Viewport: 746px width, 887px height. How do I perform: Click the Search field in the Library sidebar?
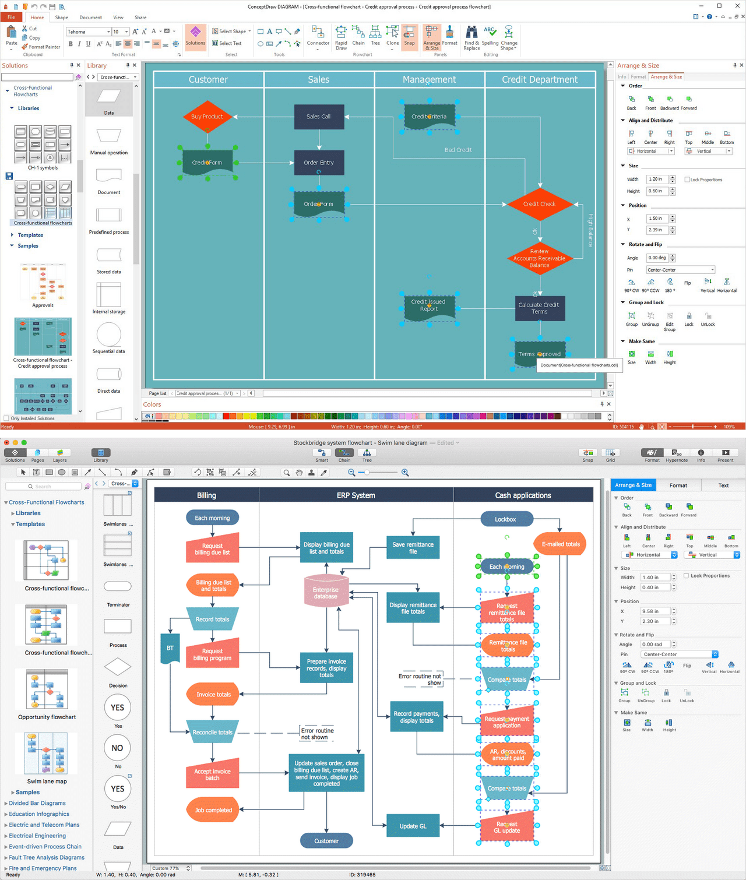click(x=45, y=485)
